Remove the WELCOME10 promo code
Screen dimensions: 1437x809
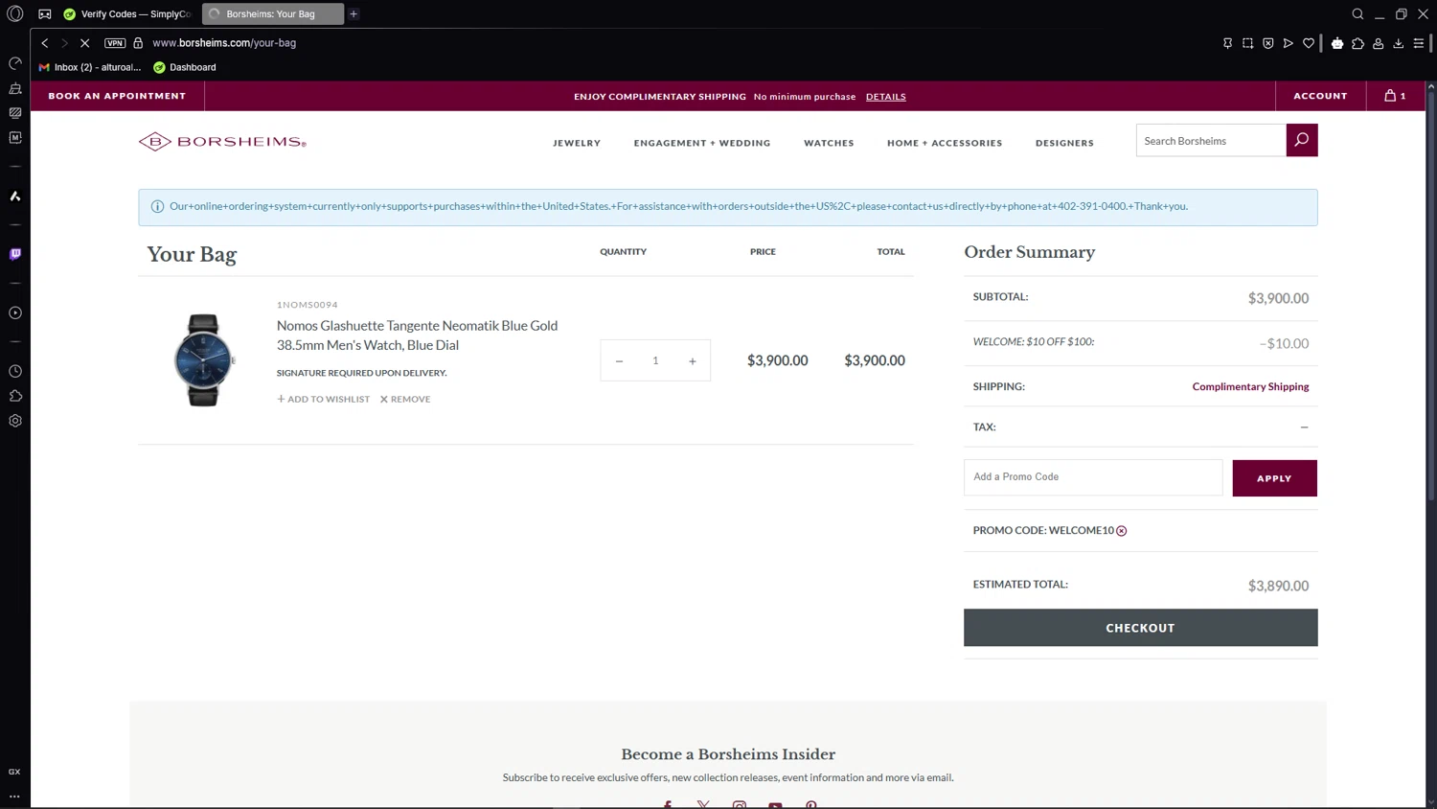1121,531
